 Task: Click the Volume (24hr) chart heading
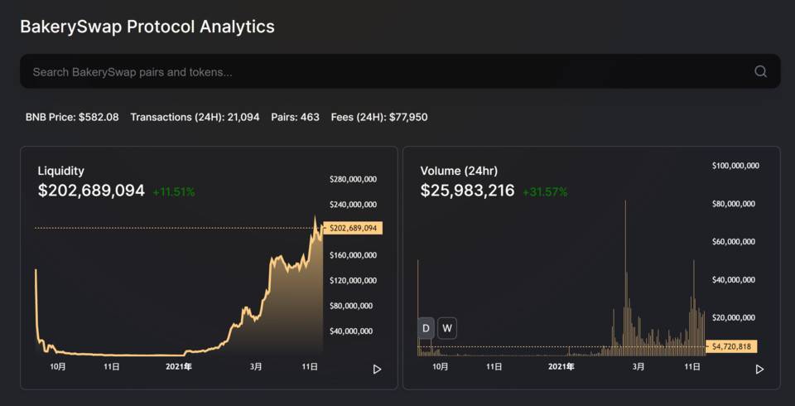tap(459, 171)
